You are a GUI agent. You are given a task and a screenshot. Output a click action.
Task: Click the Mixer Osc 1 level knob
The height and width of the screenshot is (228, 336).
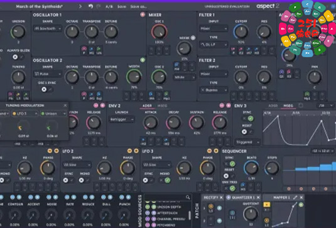click(x=160, y=31)
